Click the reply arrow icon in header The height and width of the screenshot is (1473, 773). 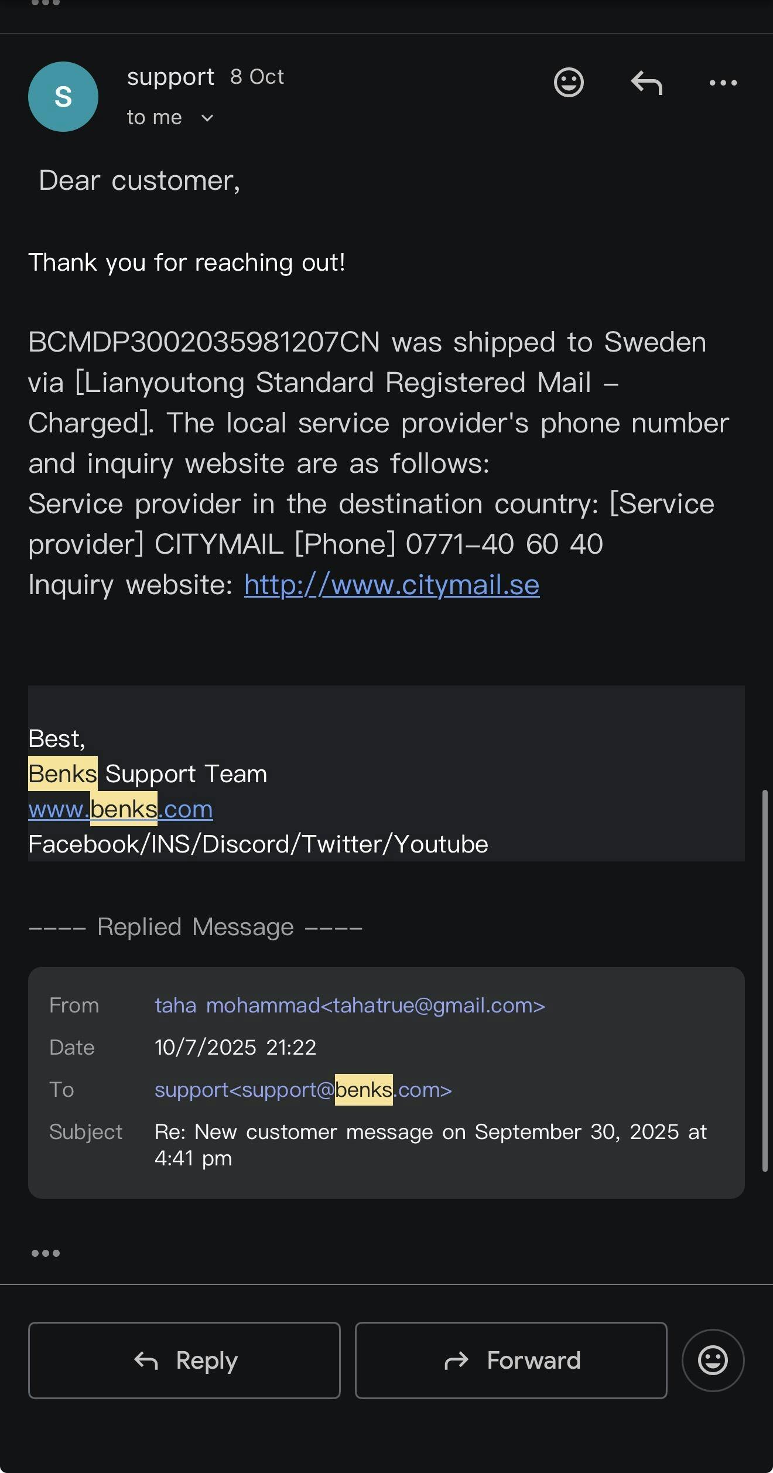pos(647,83)
